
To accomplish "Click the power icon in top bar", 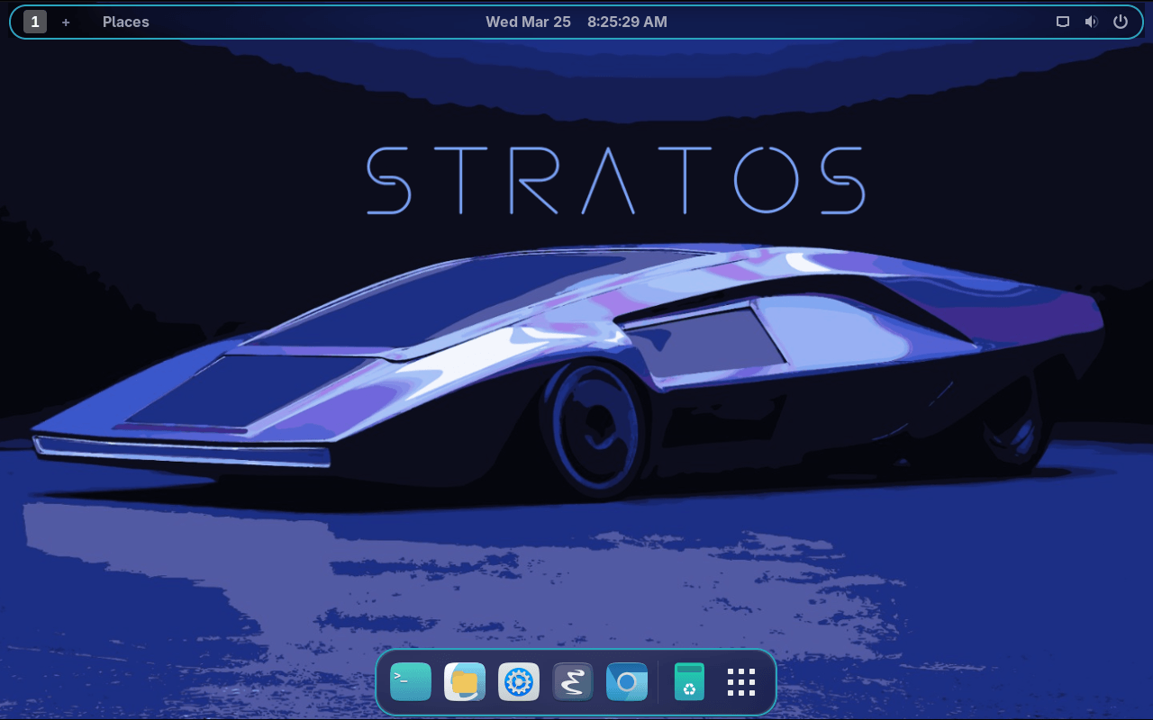I will [1121, 22].
